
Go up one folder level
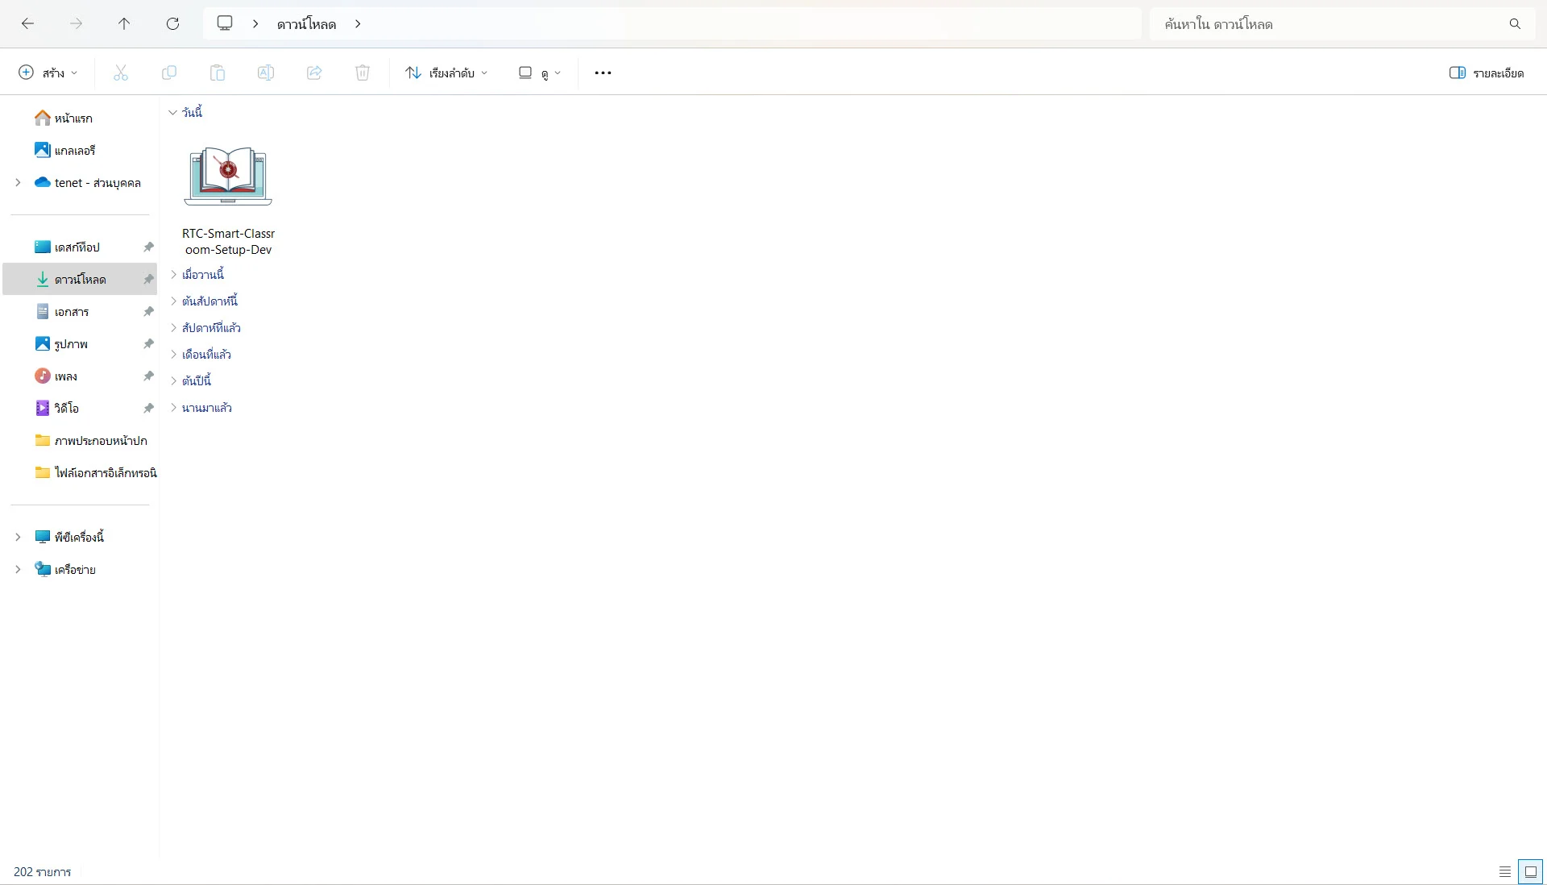click(x=124, y=24)
